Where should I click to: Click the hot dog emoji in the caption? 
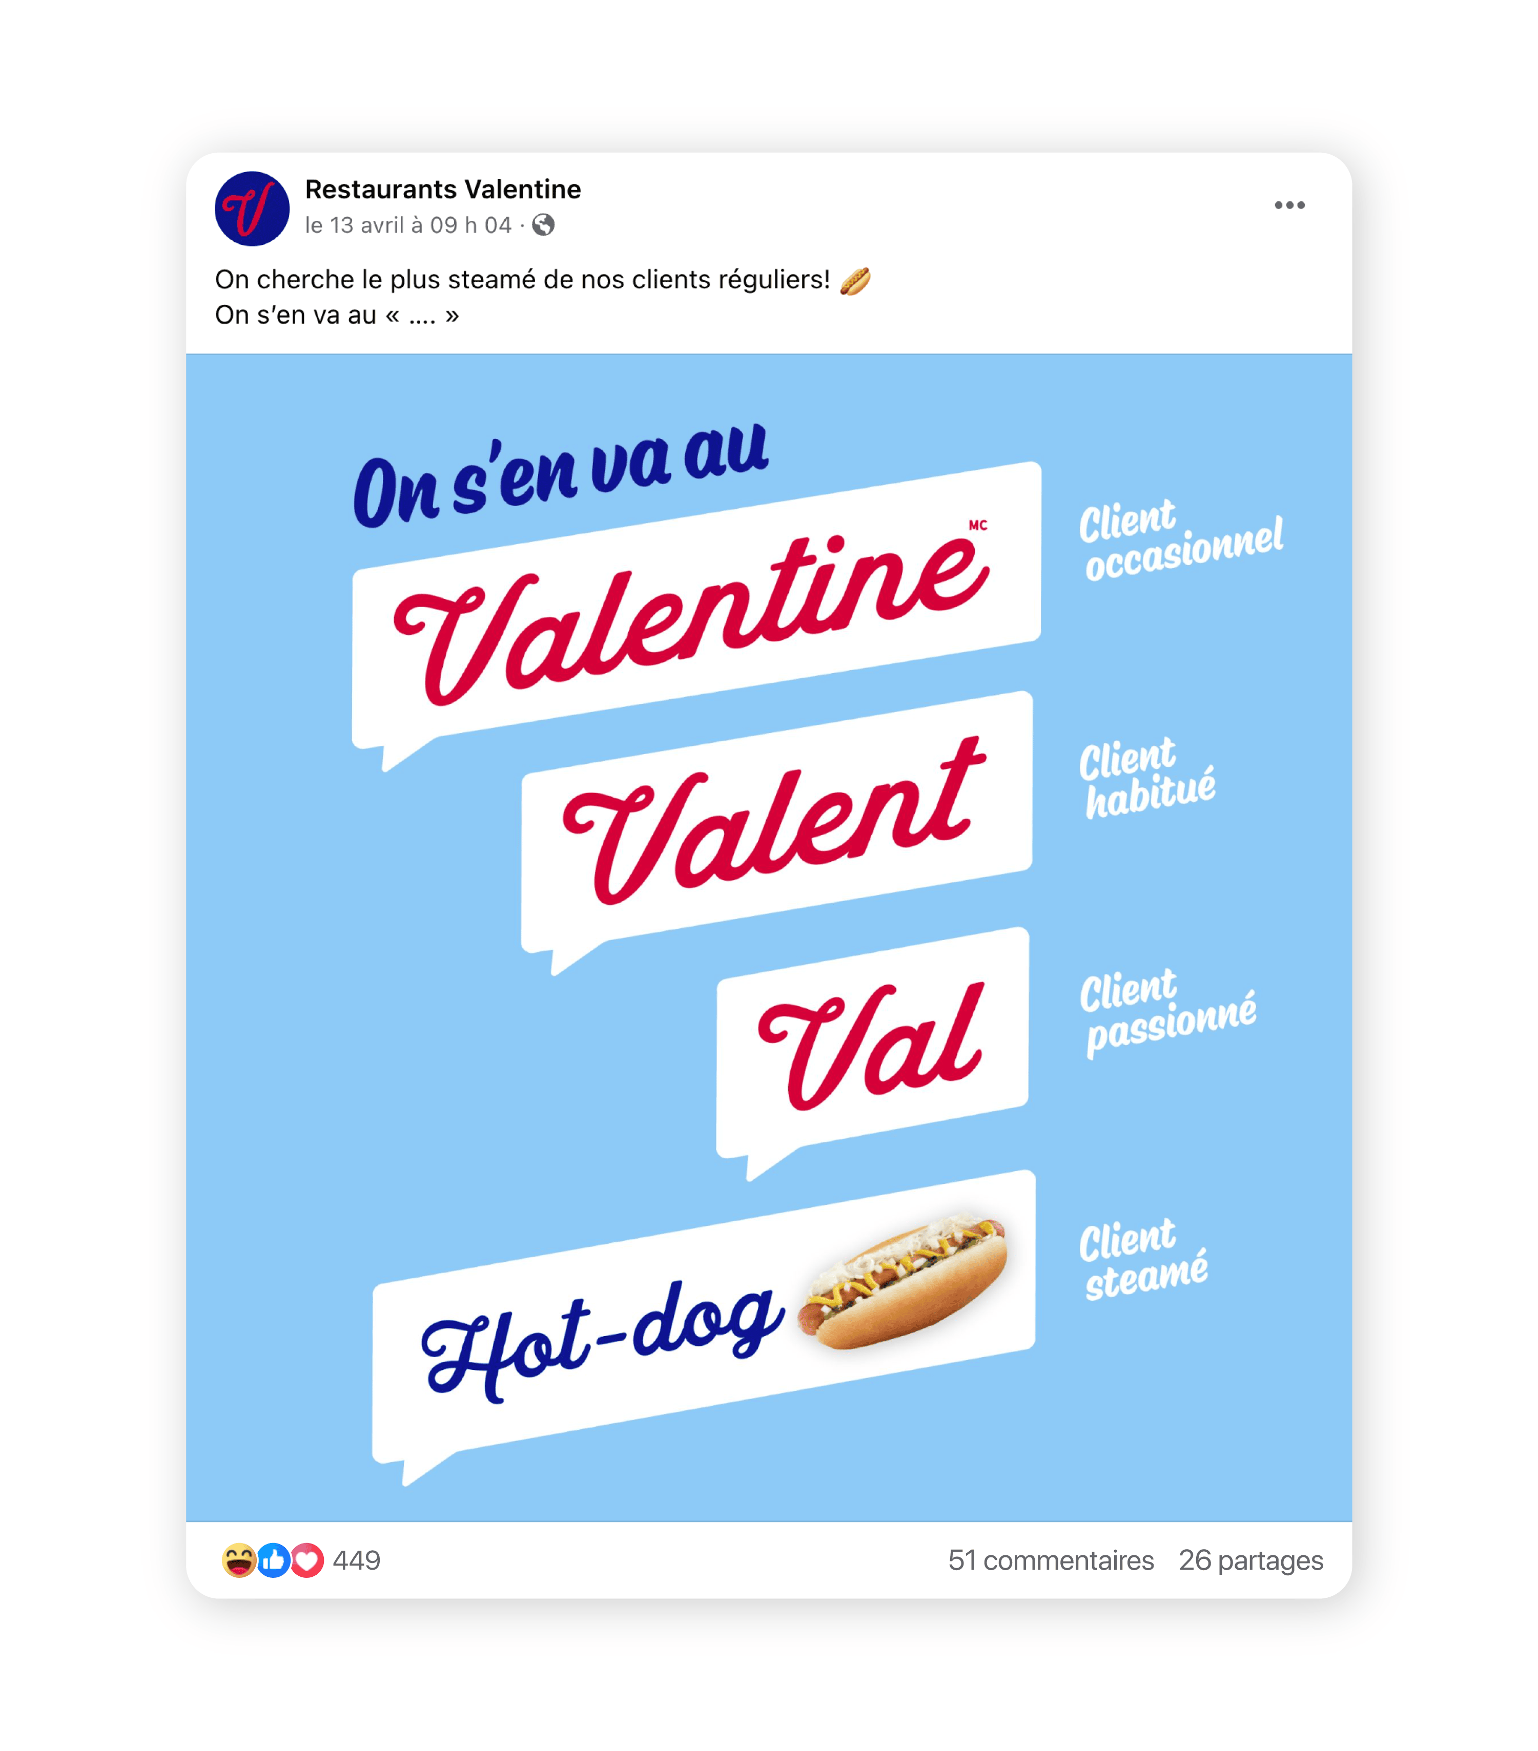click(x=855, y=280)
